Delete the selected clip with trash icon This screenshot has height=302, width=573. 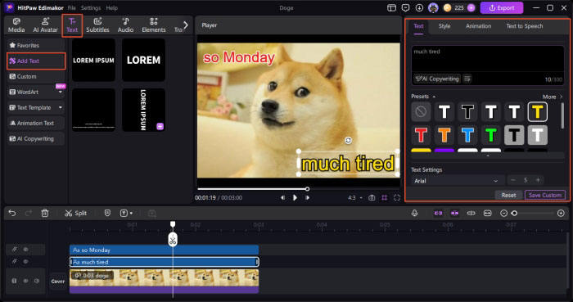pyautogui.click(x=44, y=213)
